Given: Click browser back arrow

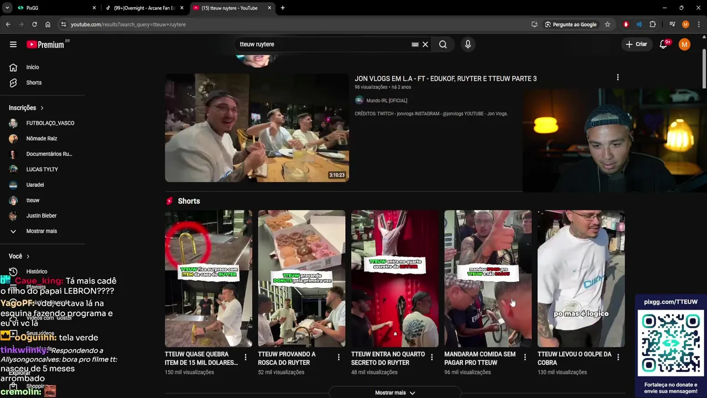Looking at the screenshot, I should point(8,24).
